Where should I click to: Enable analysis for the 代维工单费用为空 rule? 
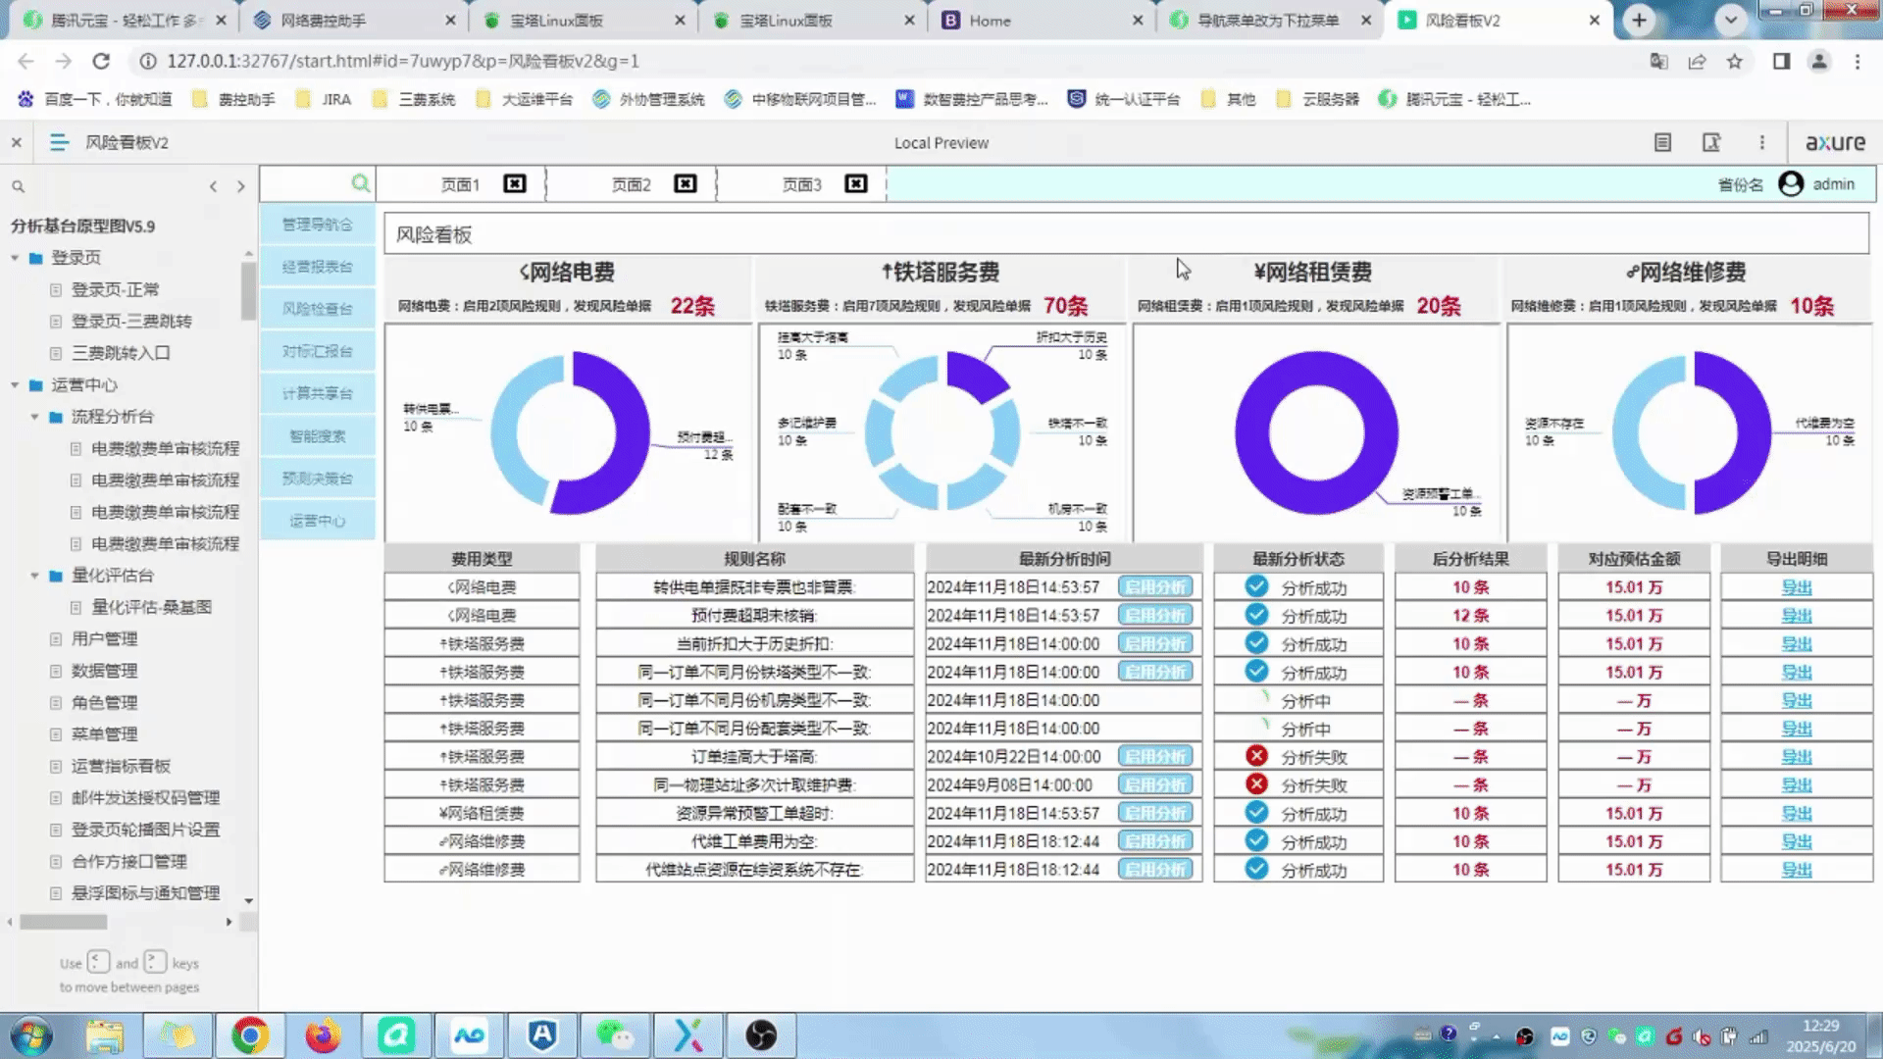(x=1157, y=840)
